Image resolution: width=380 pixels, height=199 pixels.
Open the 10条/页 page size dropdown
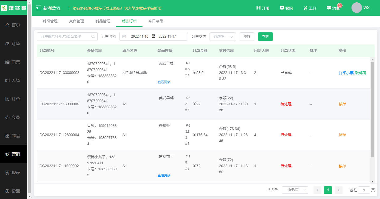[295, 190]
